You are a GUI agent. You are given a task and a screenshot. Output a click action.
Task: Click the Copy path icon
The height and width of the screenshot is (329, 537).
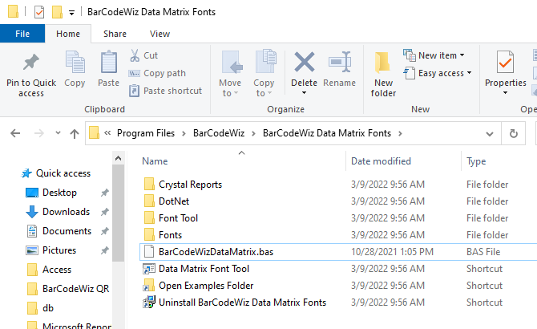(x=134, y=73)
